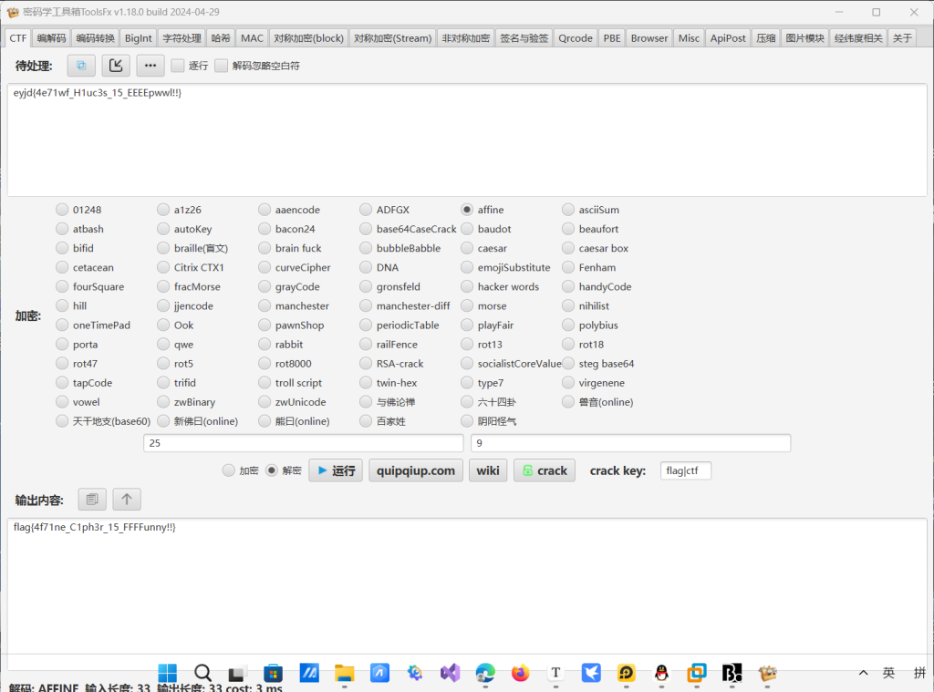This screenshot has height=692, width=934.
Task: Choose the 加密 encrypt mode radio
Action: (x=229, y=470)
